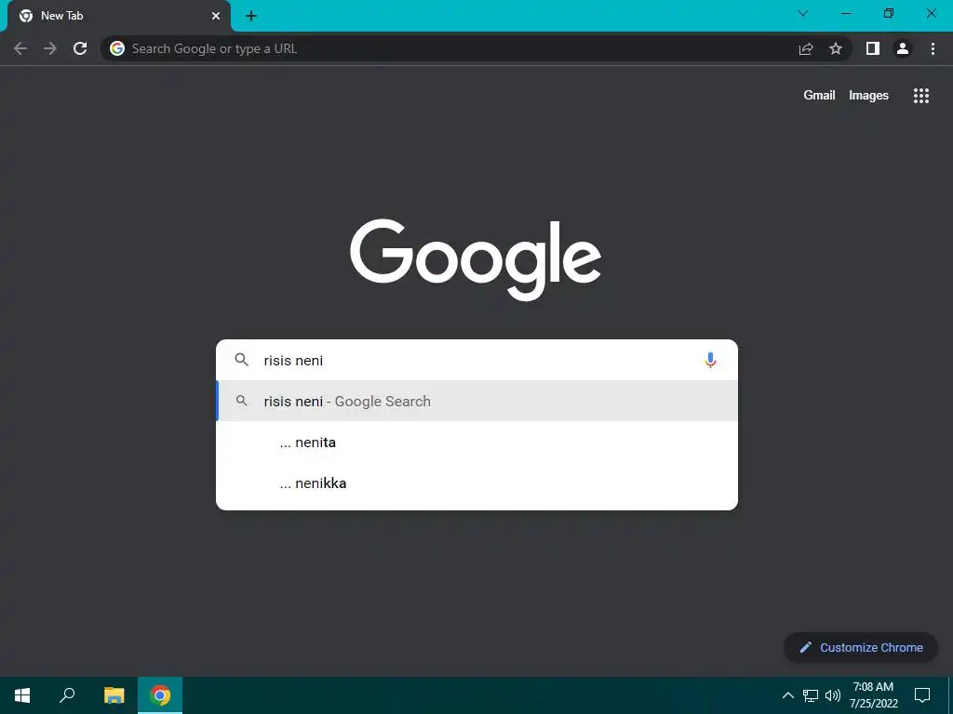Click the Customize Chrome button

pyautogui.click(x=861, y=647)
